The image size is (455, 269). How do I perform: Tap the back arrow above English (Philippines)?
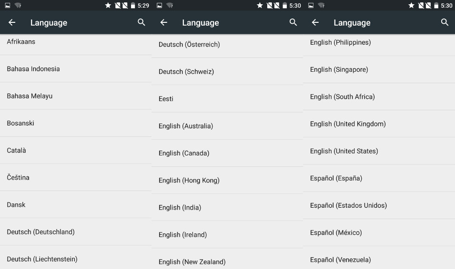(x=315, y=22)
